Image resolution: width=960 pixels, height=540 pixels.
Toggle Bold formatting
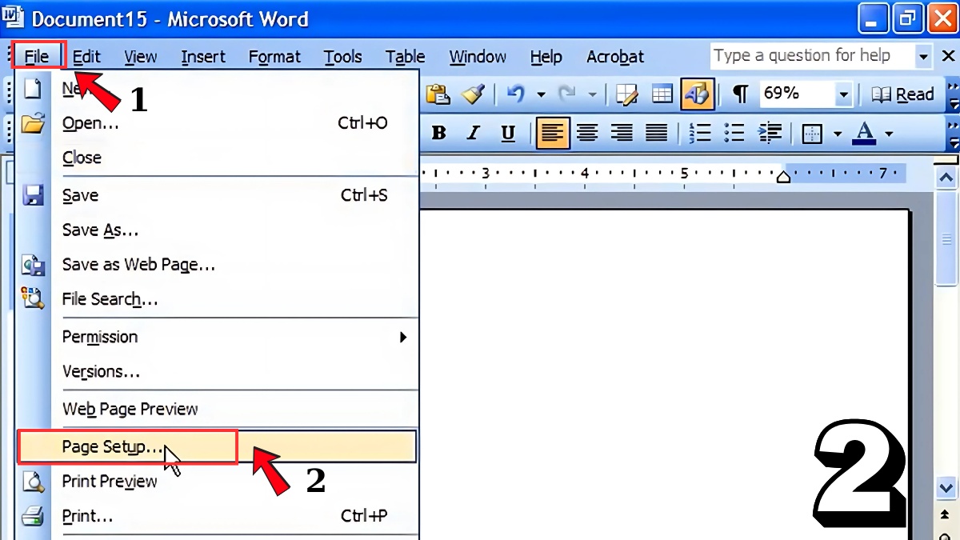[x=438, y=133]
